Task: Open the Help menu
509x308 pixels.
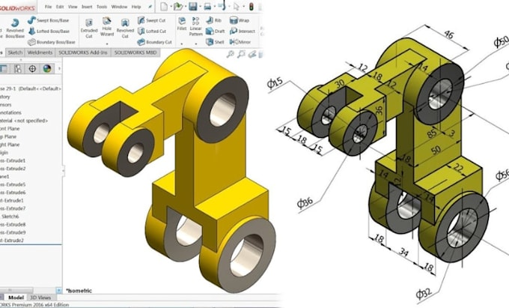Action: [136, 7]
